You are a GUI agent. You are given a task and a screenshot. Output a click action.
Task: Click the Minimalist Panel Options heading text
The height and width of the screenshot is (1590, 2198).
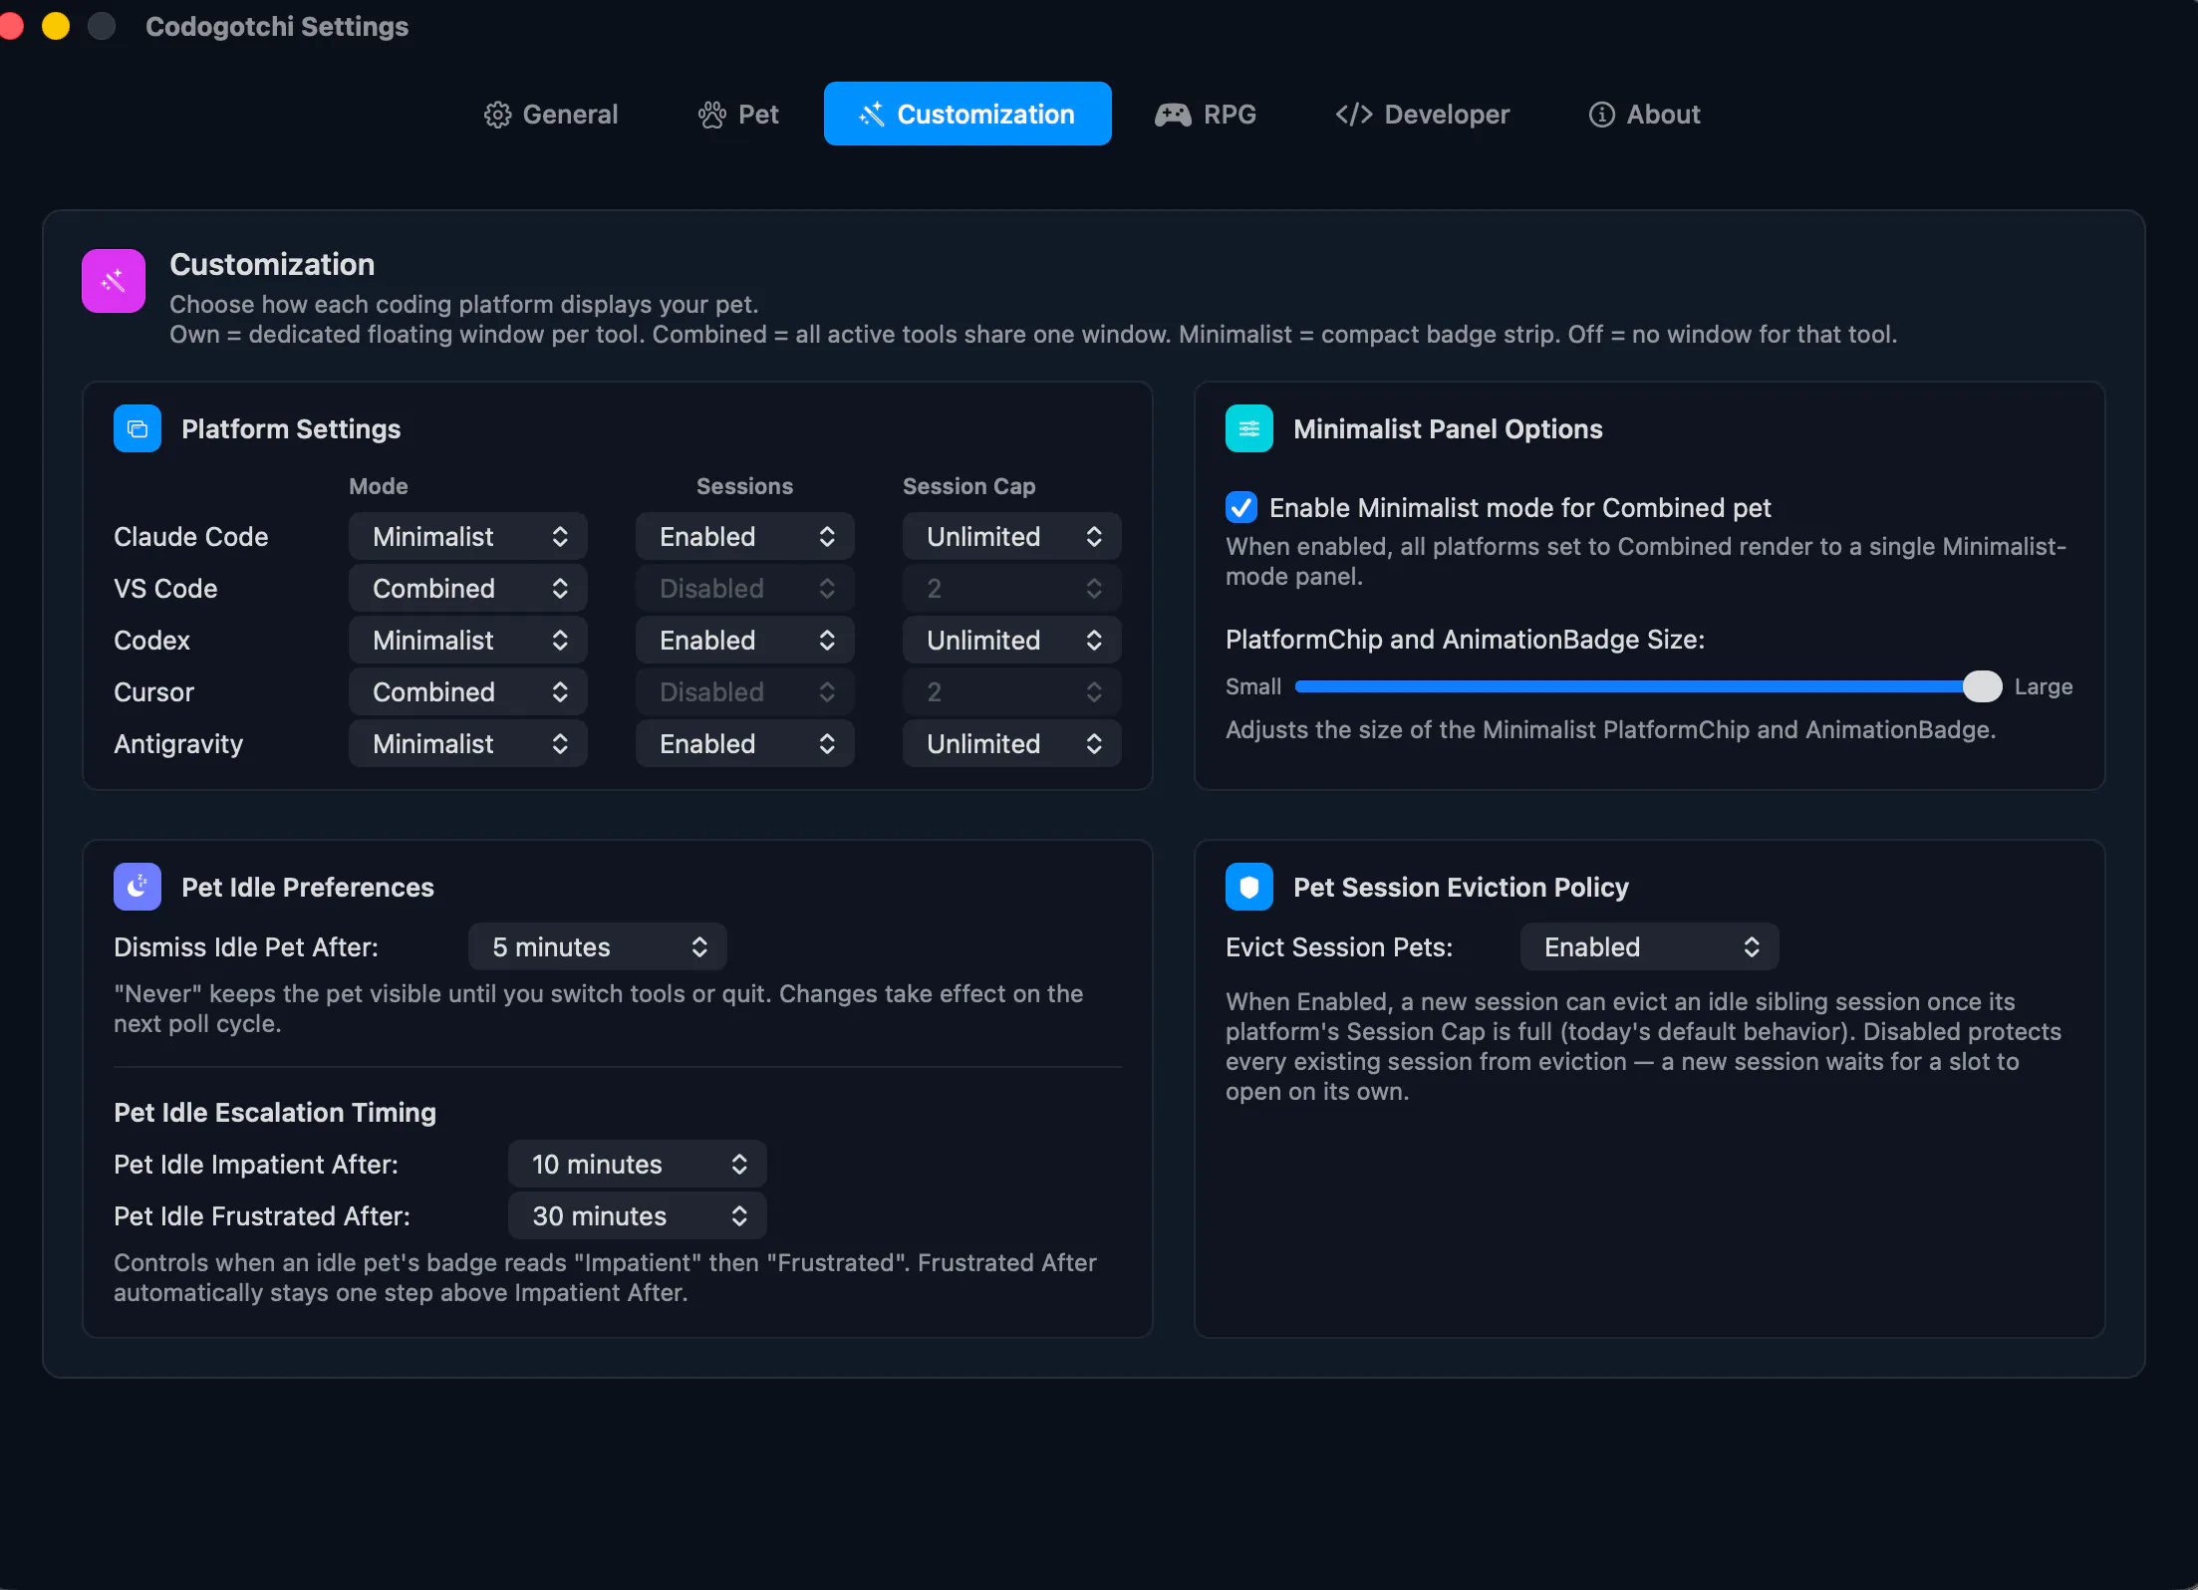[x=1448, y=429]
